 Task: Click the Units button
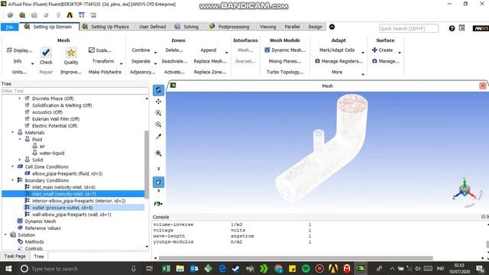click(19, 72)
